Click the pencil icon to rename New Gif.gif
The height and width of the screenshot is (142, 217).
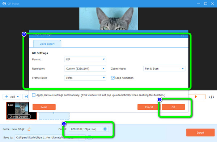pos(29,129)
